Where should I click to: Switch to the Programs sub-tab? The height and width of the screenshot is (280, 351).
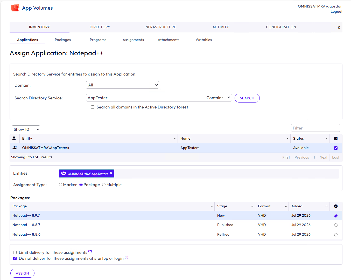tap(98, 40)
